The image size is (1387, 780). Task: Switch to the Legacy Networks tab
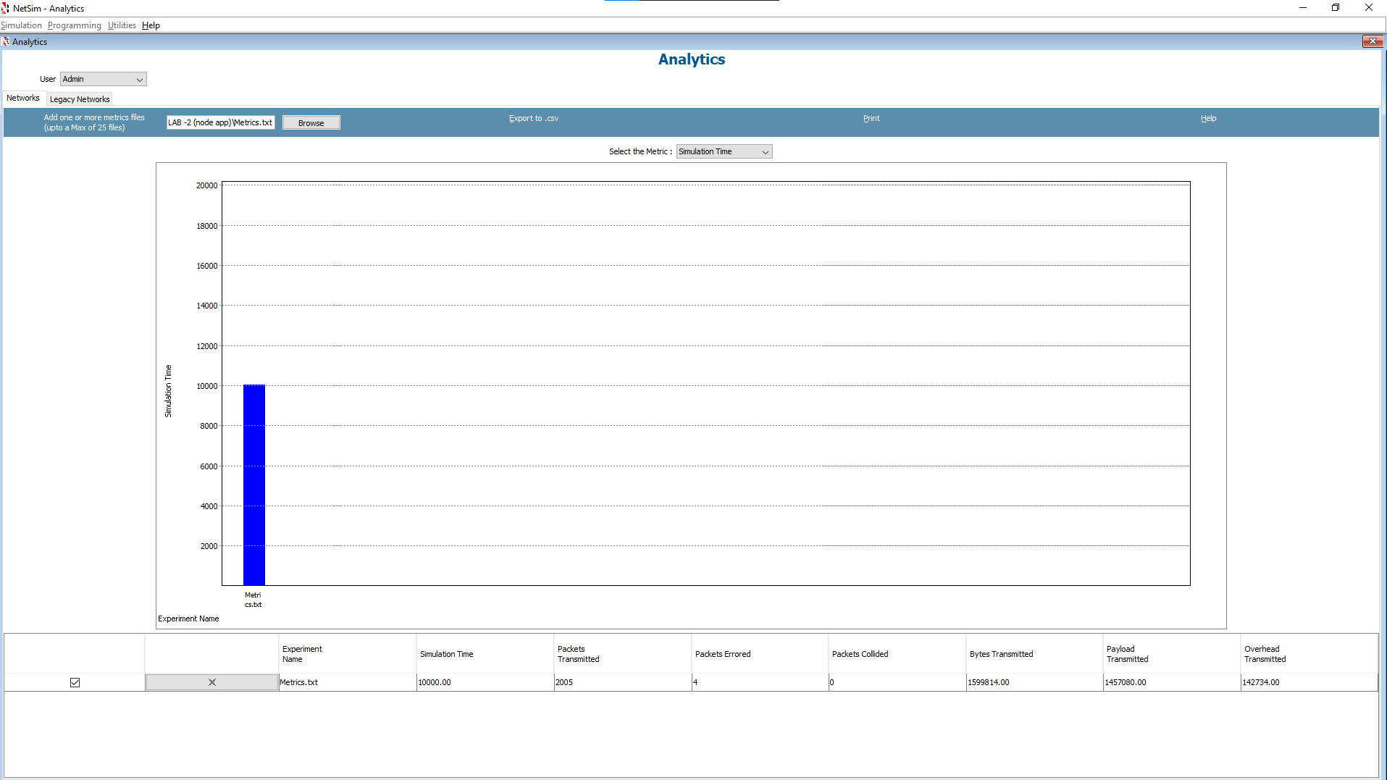pos(80,99)
